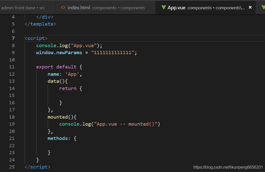Click the "1111111111111" string value
This screenshot has width=265, height=172.
[113, 53]
